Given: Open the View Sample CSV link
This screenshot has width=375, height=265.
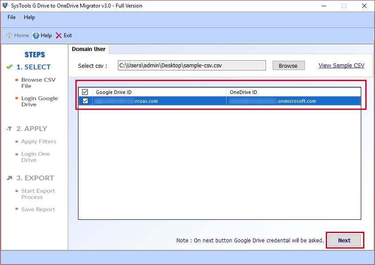Looking at the screenshot, I should (341, 65).
